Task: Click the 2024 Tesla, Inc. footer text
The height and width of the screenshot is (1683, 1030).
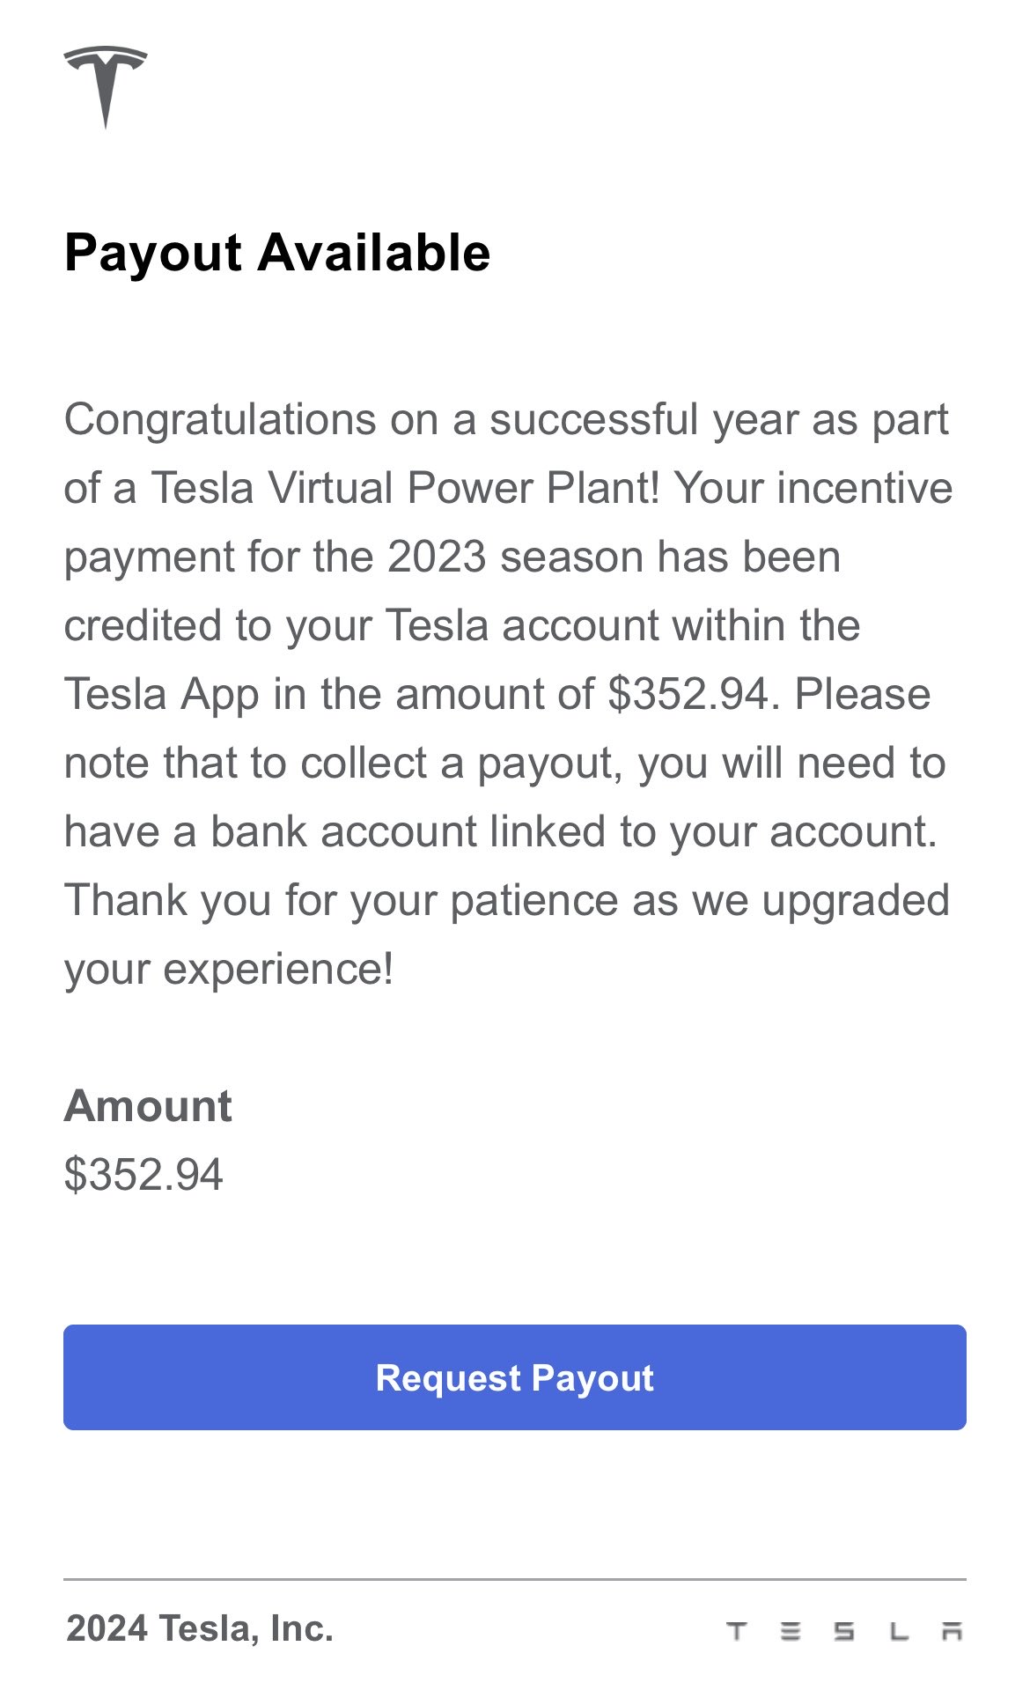Action: [200, 1629]
